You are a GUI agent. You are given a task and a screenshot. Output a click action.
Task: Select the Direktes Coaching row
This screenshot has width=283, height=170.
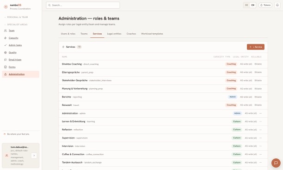point(163,64)
